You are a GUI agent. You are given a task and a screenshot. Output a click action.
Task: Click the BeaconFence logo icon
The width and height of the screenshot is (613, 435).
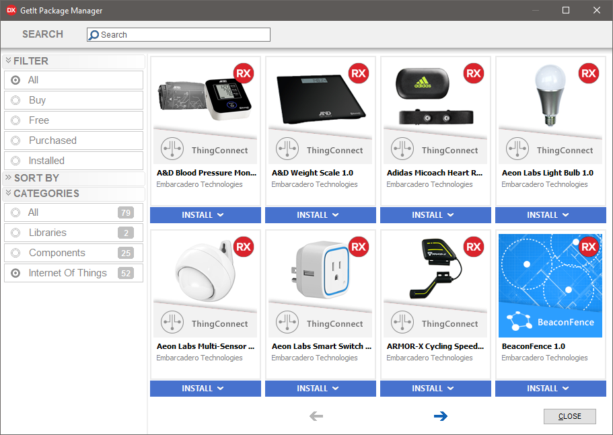click(519, 321)
